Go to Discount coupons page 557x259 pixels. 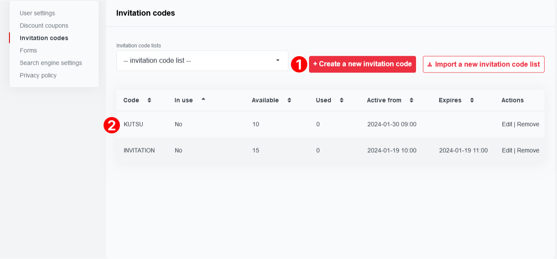(44, 26)
